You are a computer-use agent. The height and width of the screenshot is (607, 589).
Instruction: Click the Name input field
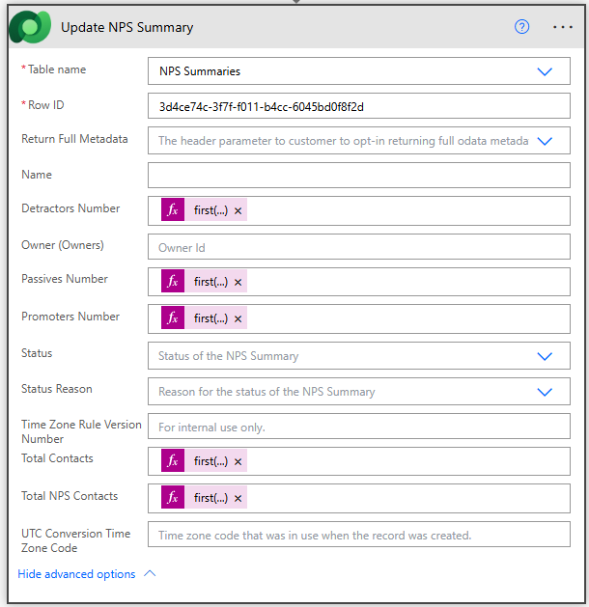358,175
